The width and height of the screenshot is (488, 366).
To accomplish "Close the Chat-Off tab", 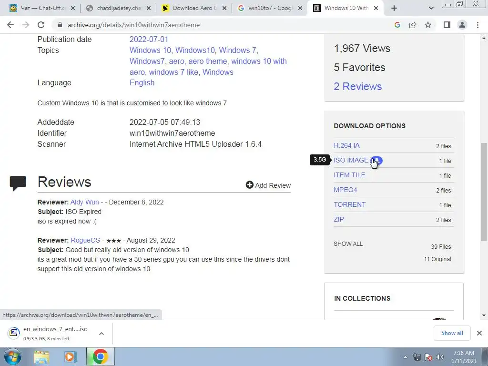I will (73, 9).
